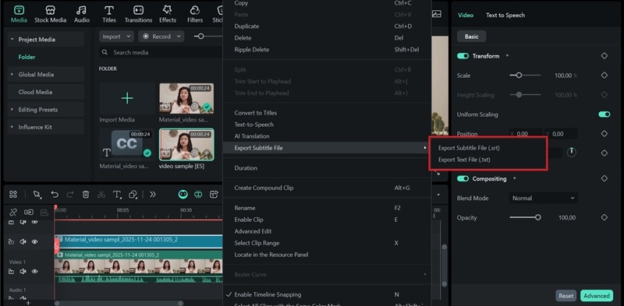Click the green AI copilot face icon

[183, 194]
